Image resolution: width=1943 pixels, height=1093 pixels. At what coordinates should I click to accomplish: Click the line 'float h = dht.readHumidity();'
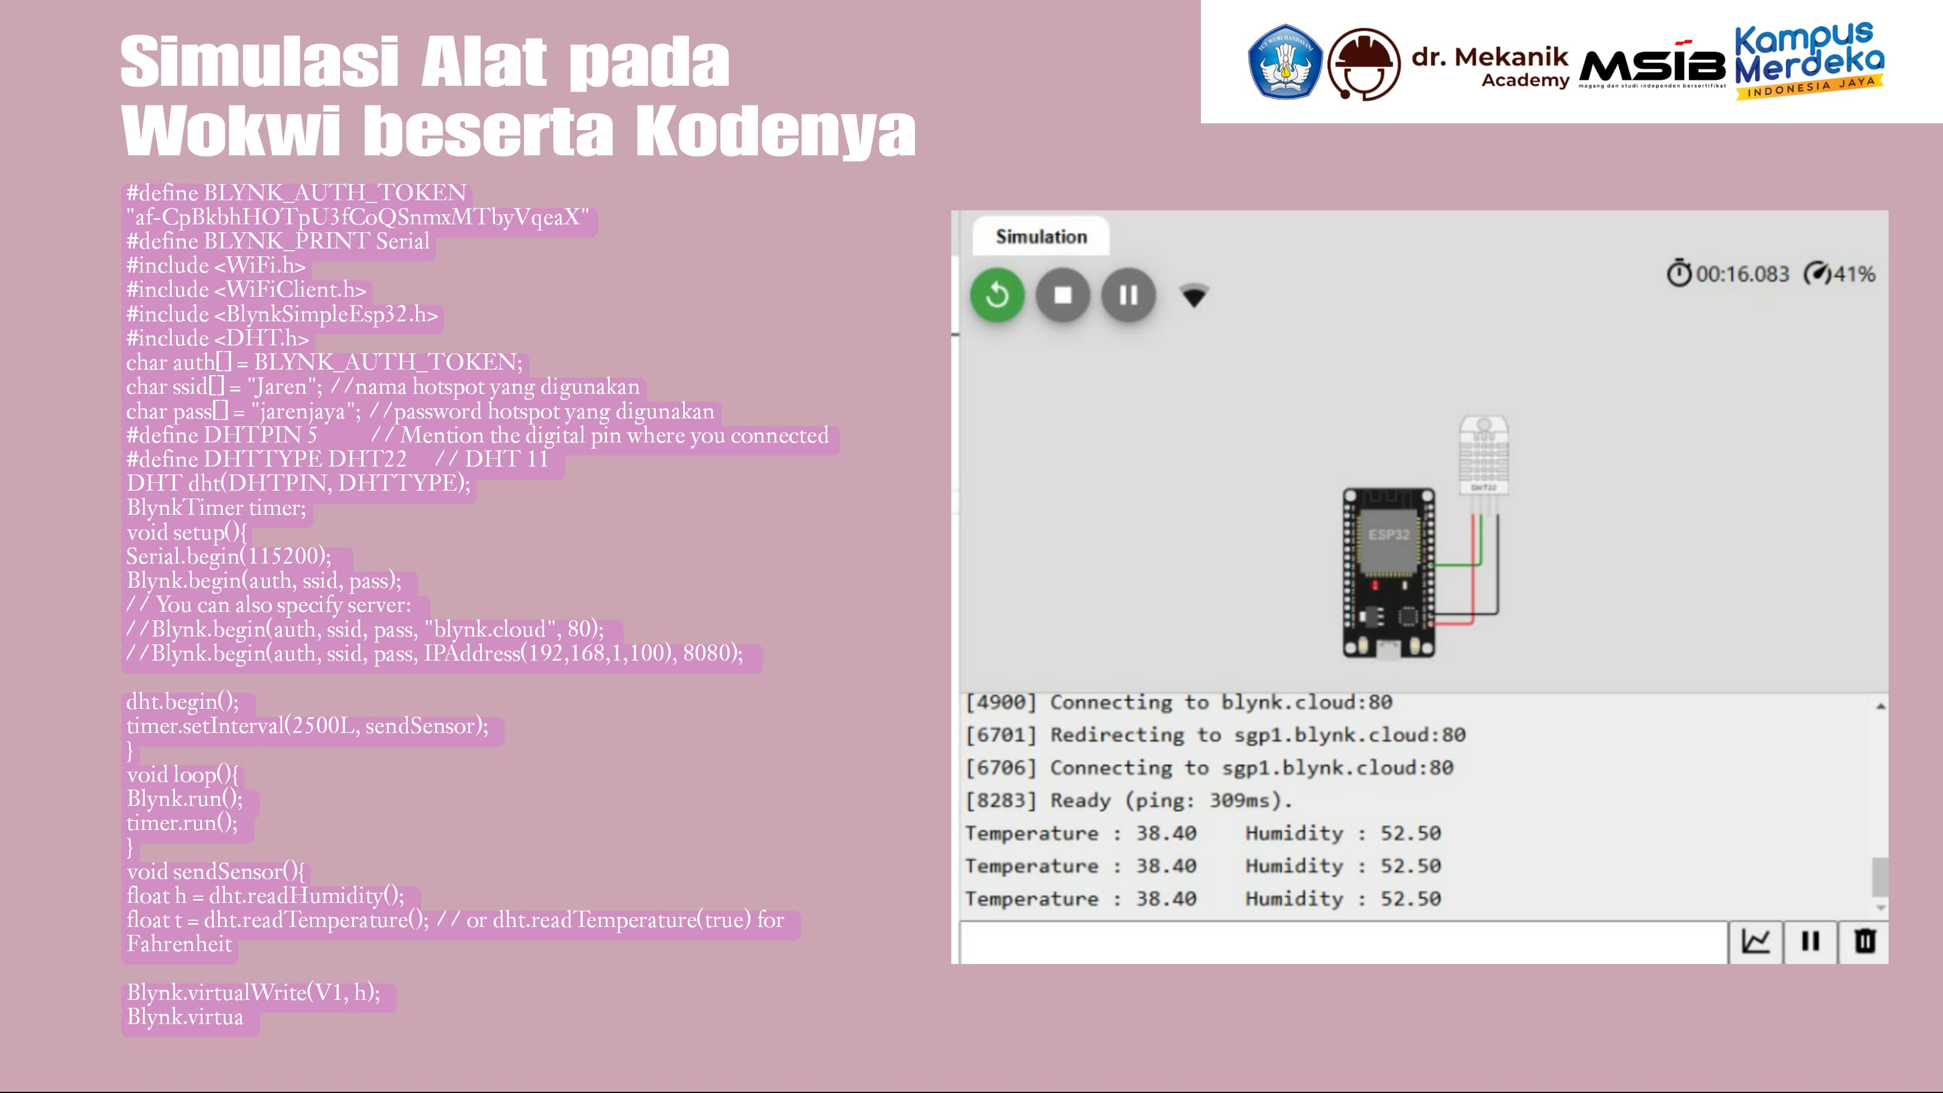click(265, 896)
